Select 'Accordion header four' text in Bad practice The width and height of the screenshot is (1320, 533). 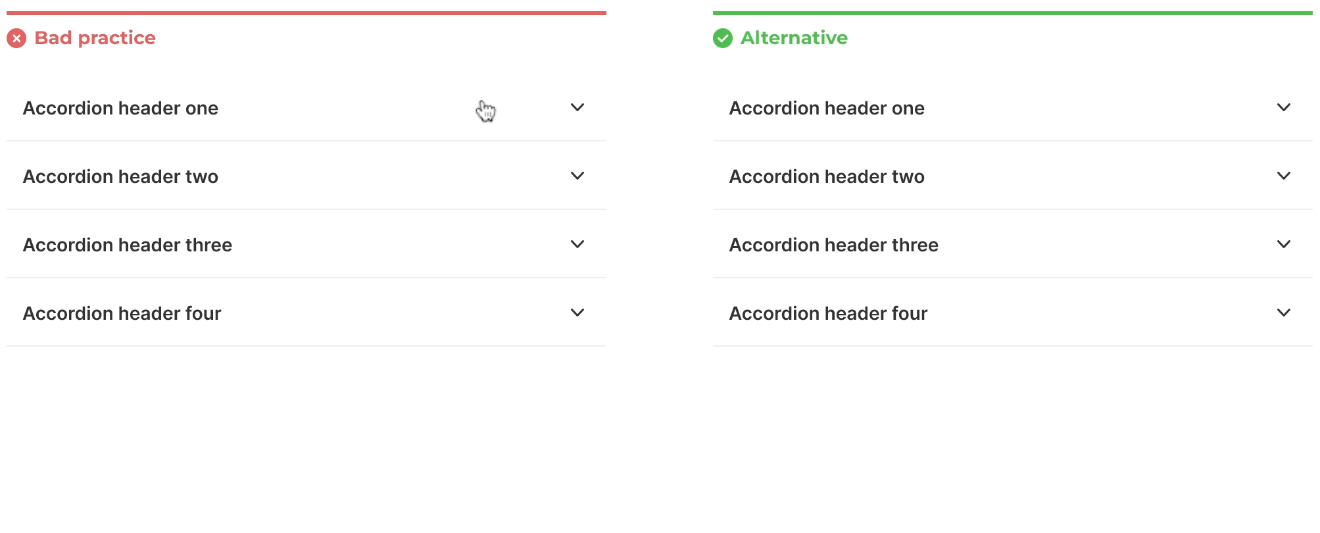(122, 313)
